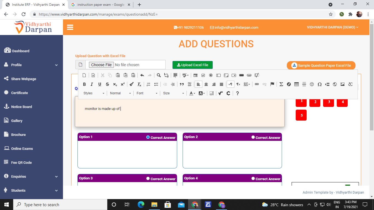Open the Font dropdown in the toolbar
374x210 pixels.
147,93
